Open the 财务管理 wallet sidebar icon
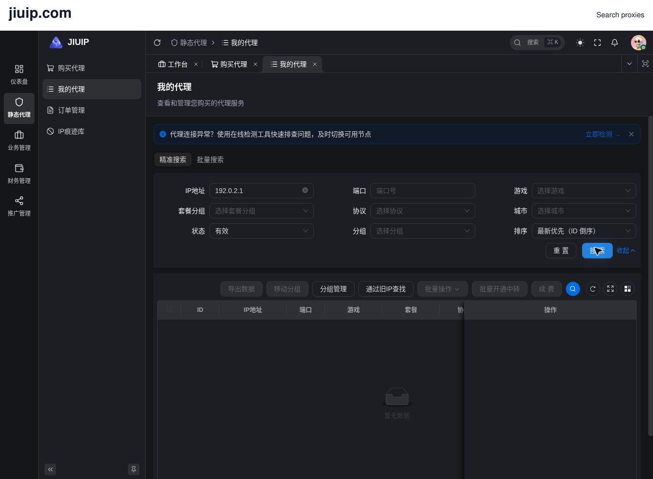The height and width of the screenshot is (479, 653). (x=19, y=174)
